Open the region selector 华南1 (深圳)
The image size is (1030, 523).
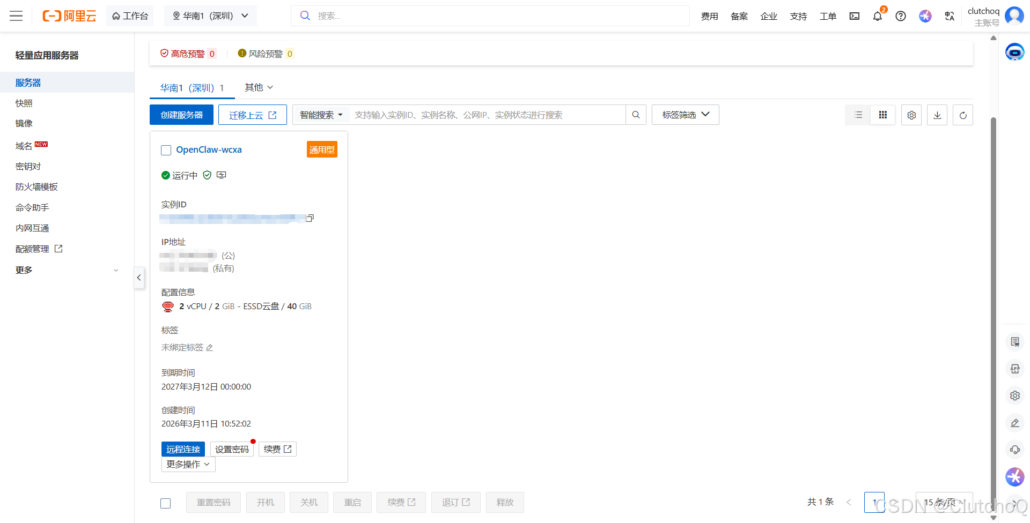(211, 16)
